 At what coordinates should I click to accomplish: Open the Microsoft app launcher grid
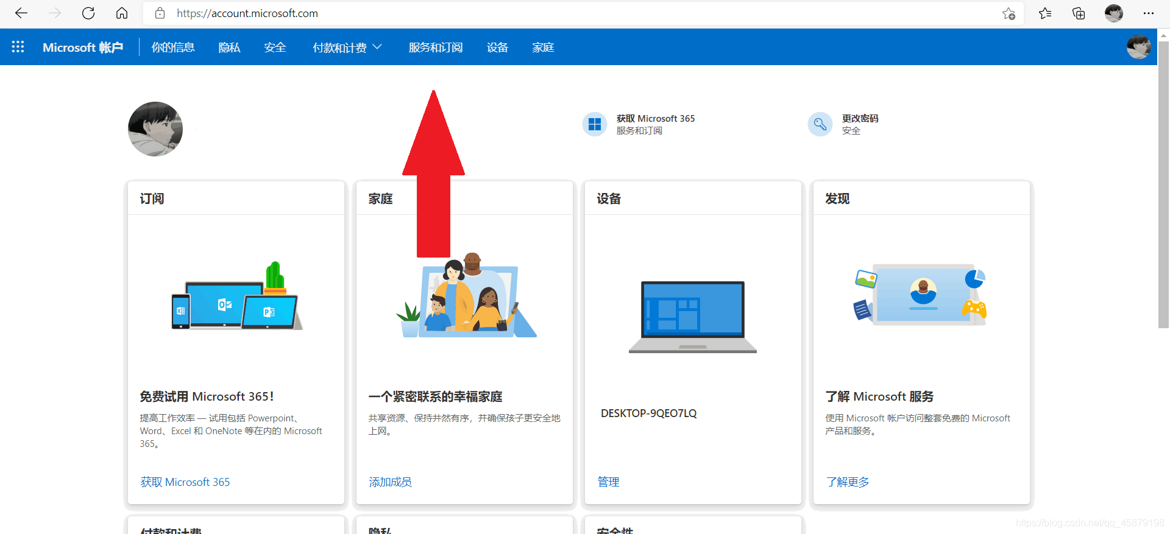(18, 47)
